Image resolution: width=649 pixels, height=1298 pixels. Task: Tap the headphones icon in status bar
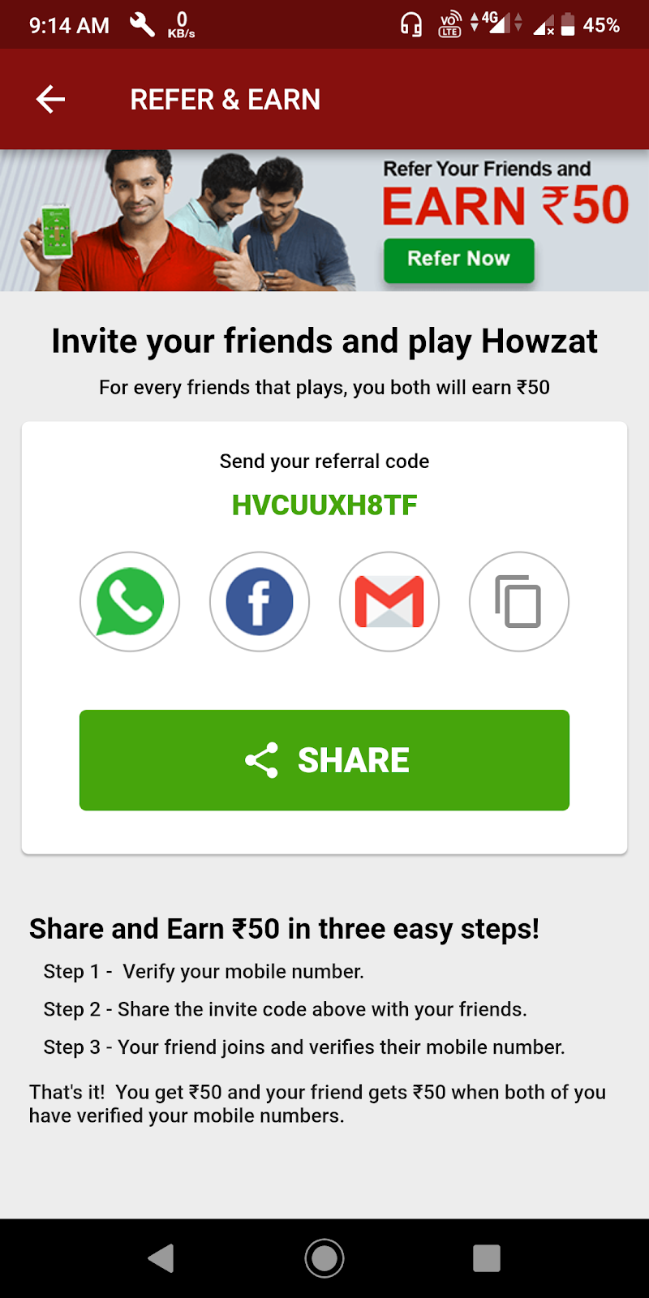pyautogui.click(x=411, y=25)
